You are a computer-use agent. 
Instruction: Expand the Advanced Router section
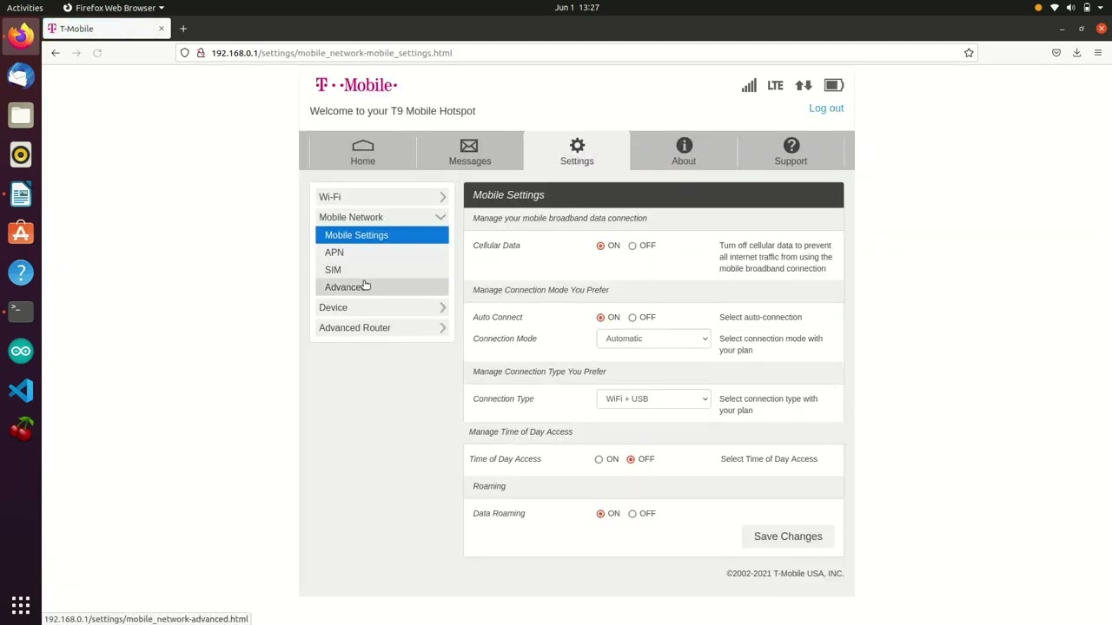(x=382, y=328)
